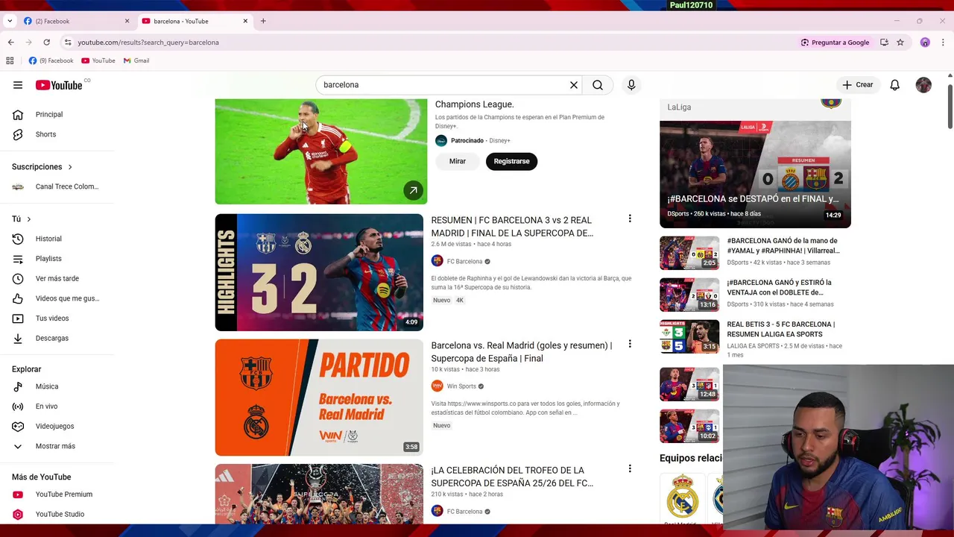The height and width of the screenshot is (537, 954).
Task: Start voice search with the microphone
Action: coord(631,85)
